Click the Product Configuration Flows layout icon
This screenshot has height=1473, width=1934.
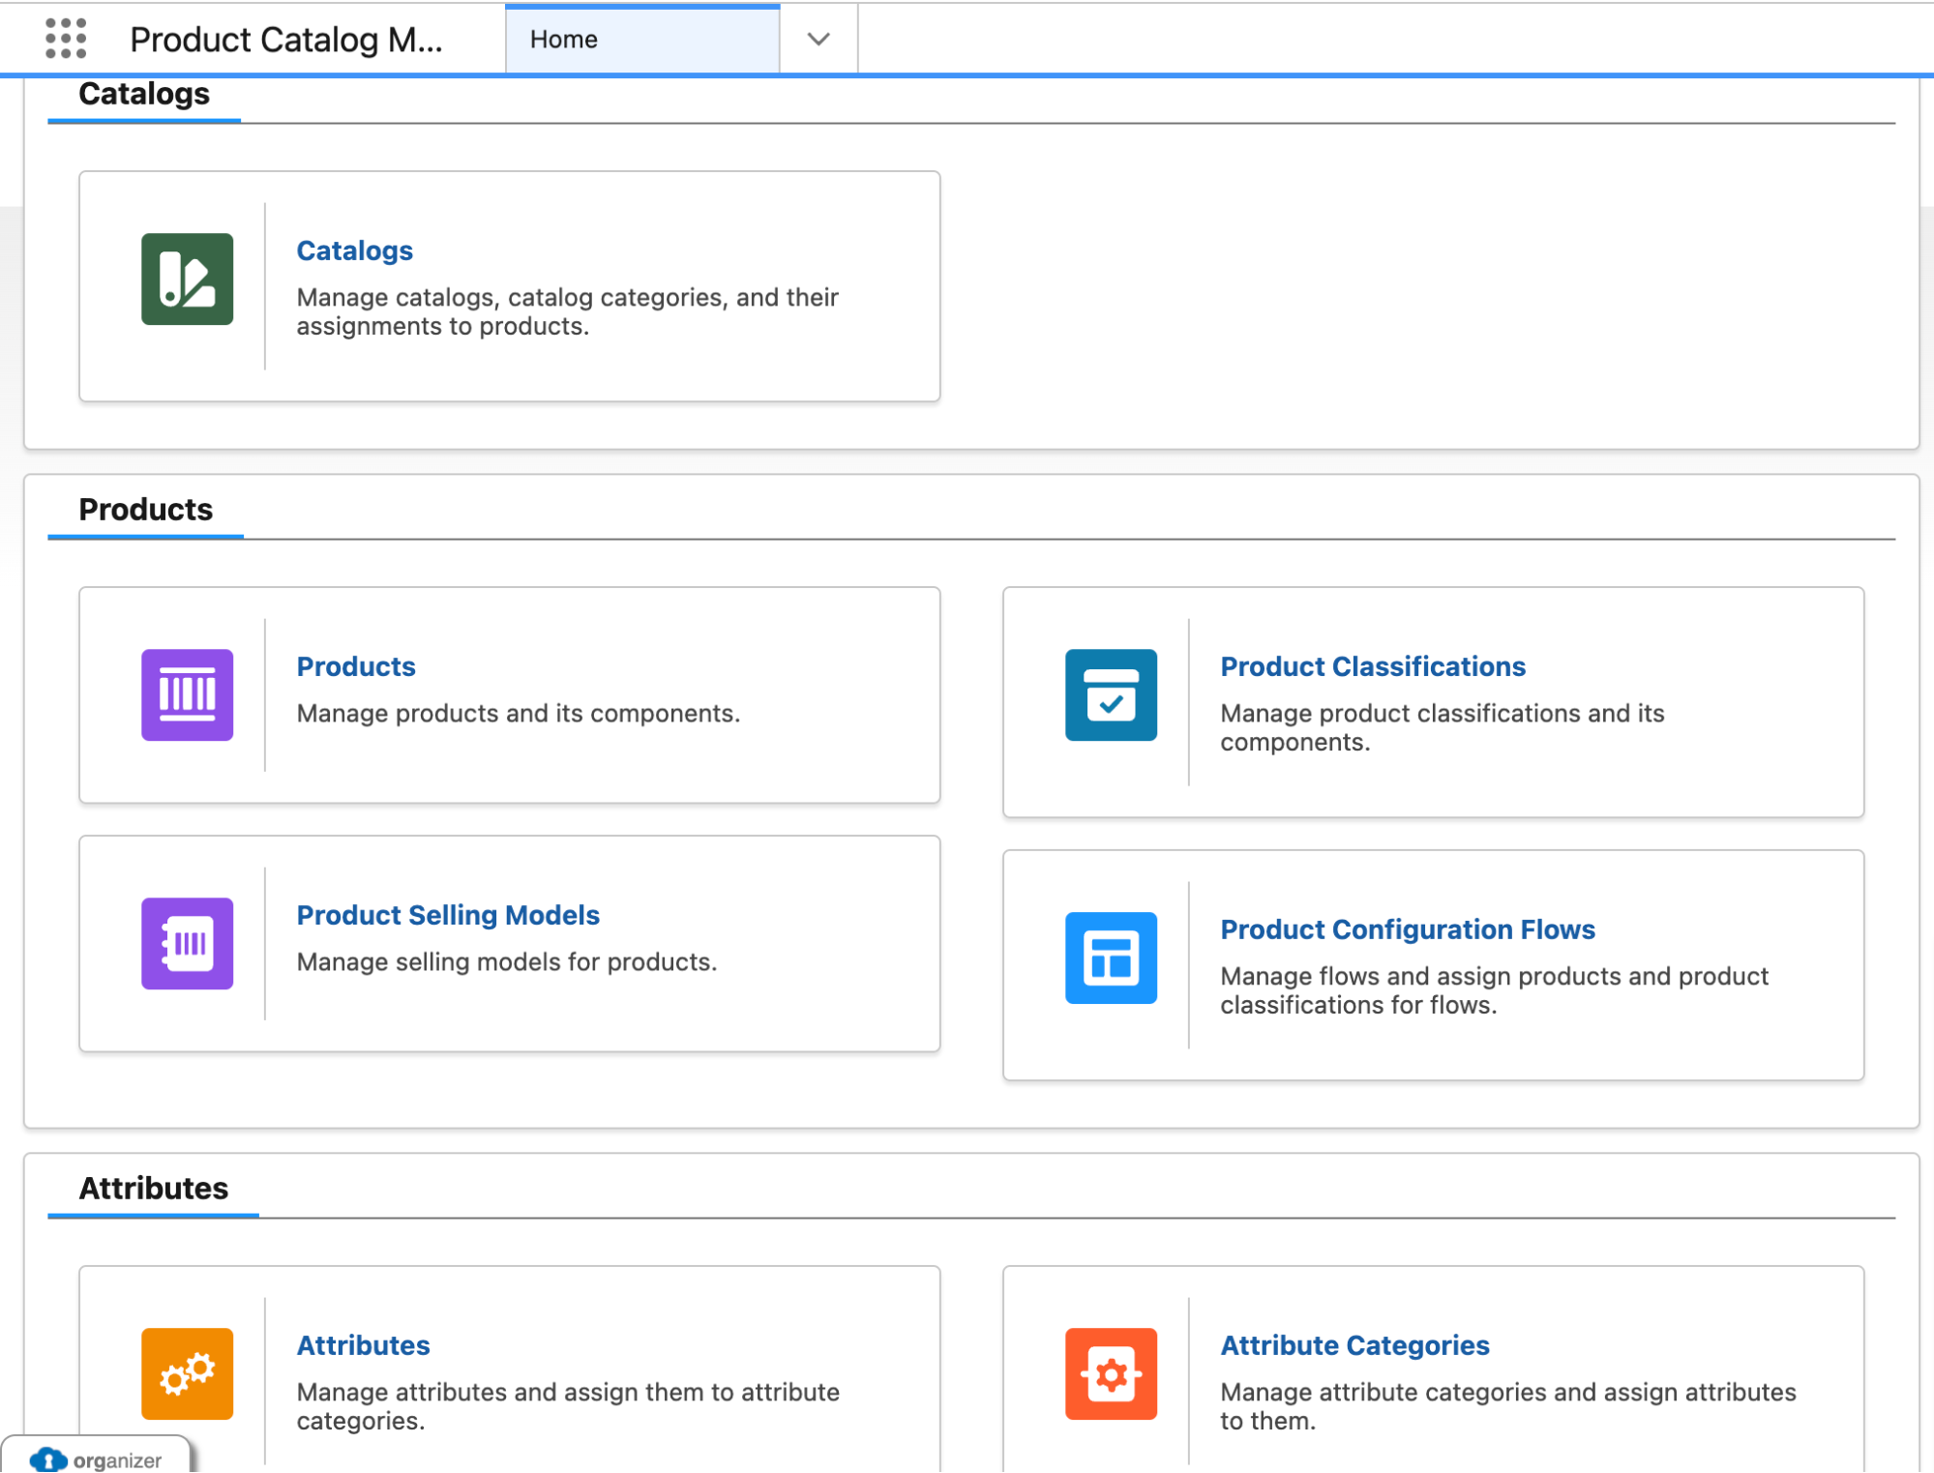(x=1111, y=957)
